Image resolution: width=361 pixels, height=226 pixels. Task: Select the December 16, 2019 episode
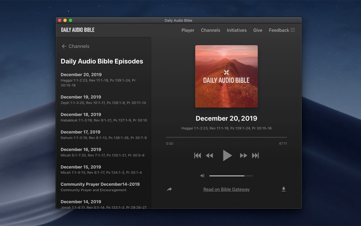point(104,152)
